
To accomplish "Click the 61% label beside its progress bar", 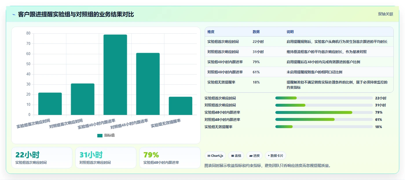I will [x=379, y=120].
